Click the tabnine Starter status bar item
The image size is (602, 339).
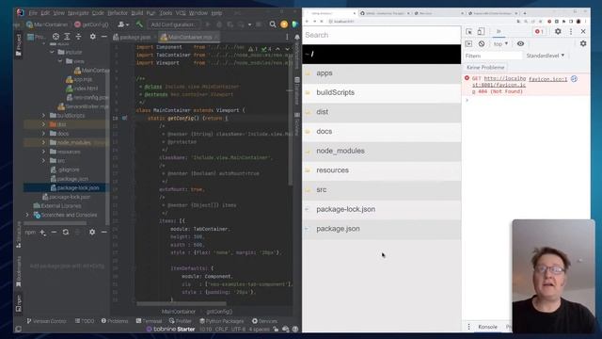[x=171, y=329]
